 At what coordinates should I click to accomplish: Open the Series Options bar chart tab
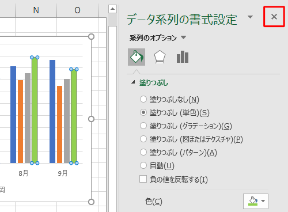pos(183,57)
